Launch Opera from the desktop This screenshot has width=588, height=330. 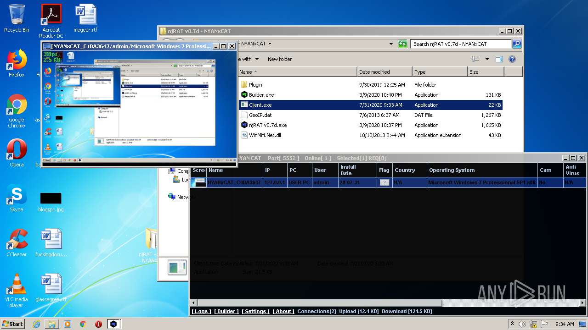tap(17, 153)
